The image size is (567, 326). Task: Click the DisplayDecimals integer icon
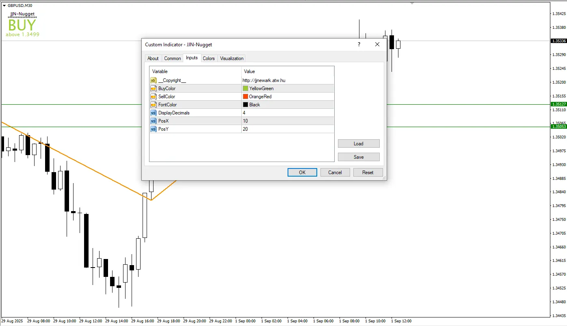point(153,113)
